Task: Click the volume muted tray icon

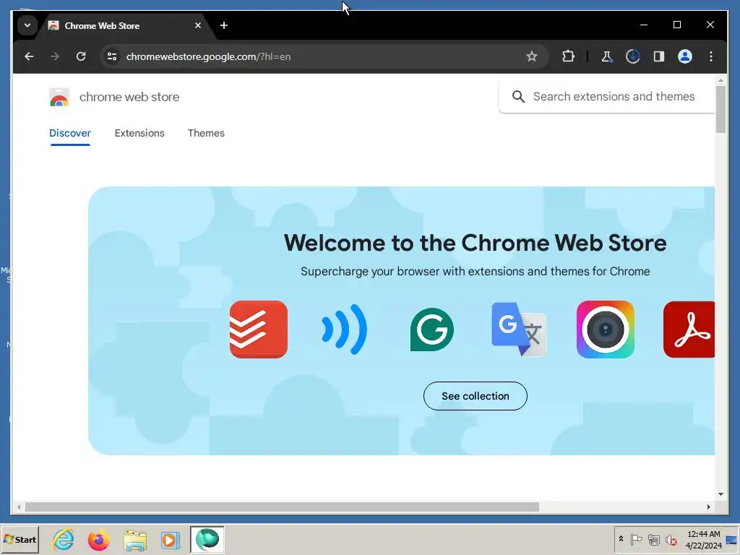Action: 671,539
